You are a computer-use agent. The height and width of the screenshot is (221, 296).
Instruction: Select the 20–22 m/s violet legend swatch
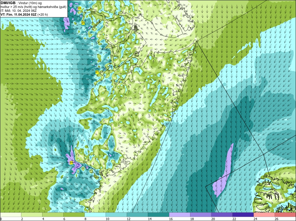pos(222,214)
